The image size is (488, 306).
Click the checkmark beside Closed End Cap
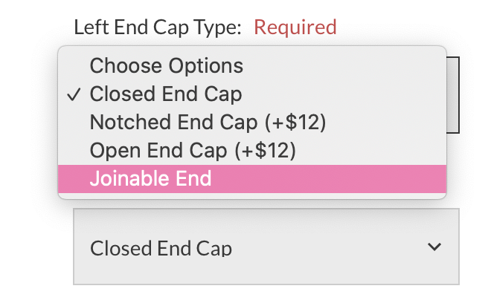coord(73,95)
